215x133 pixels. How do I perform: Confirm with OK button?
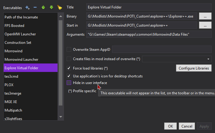[x=170, y=126]
